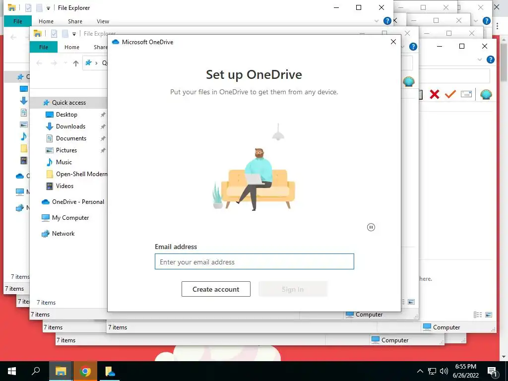Image resolution: width=508 pixels, height=381 pixels.
Task: Open the View tab in back File Explorer
Action: (103, 21)
